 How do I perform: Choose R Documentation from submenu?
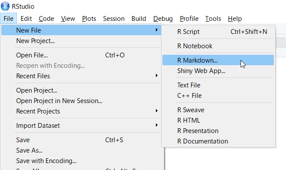pos(218,141)
